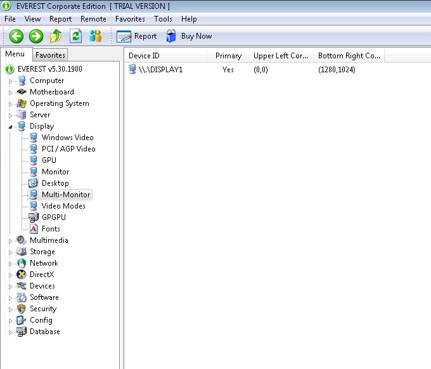Click the Software icon in tree
Image resolution: width=431 pixels, height=369 pixels.
[x=22, y=297]
